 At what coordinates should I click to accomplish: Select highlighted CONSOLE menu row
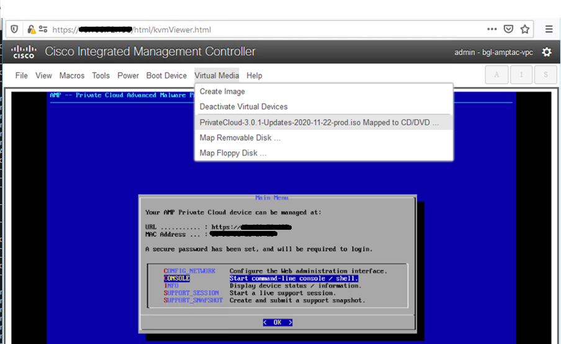(261, 279)
